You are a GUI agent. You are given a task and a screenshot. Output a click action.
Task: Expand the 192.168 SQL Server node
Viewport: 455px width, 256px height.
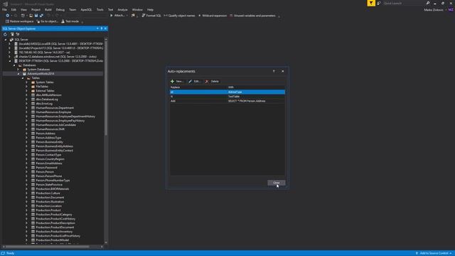coord(9,52)
